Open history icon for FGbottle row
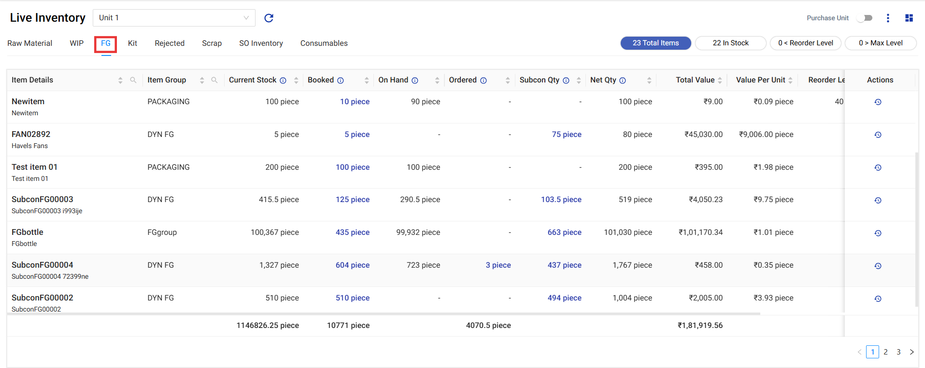The image size is (925, 368). tap(878, 233)
